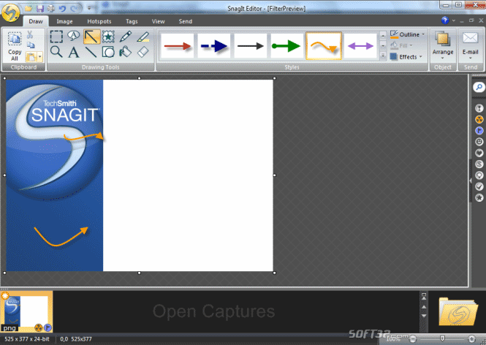
Task: Toggle the checkmark flag
Action: [479, 186]
